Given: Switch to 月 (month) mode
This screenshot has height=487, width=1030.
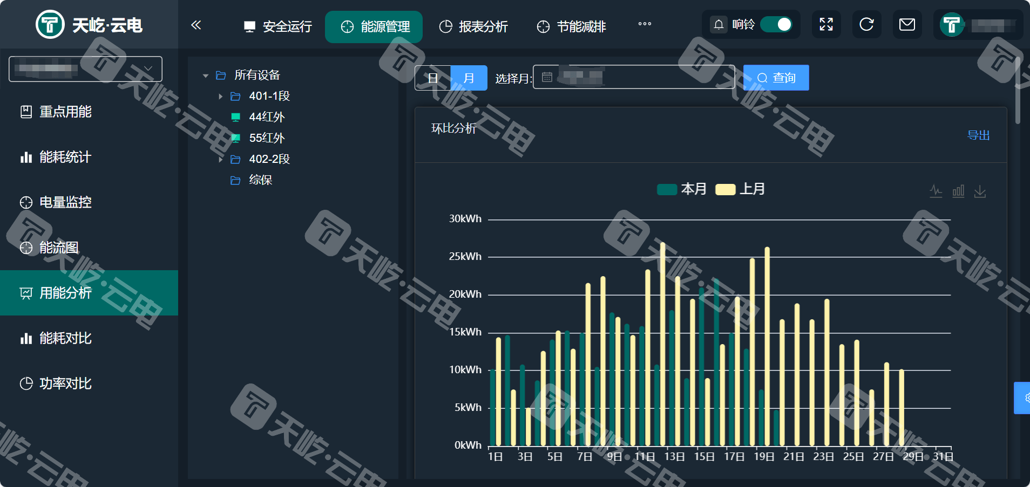Looking at the screenshot, I should coord(469,78).
